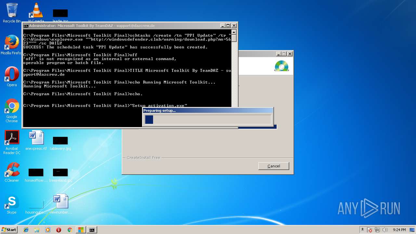Select the tablevery.jpg file

click(60, 143)
